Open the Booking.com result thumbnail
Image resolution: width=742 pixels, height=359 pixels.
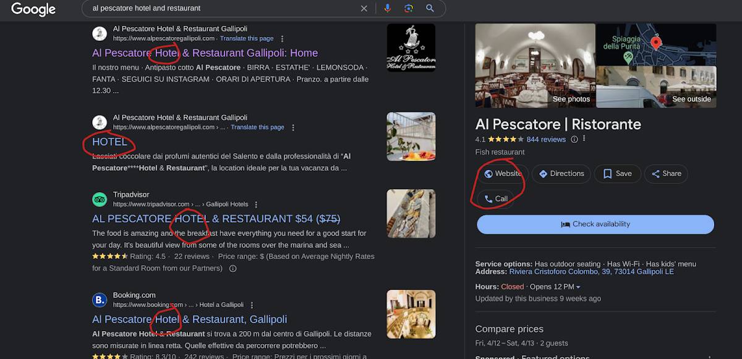[411, 314]
